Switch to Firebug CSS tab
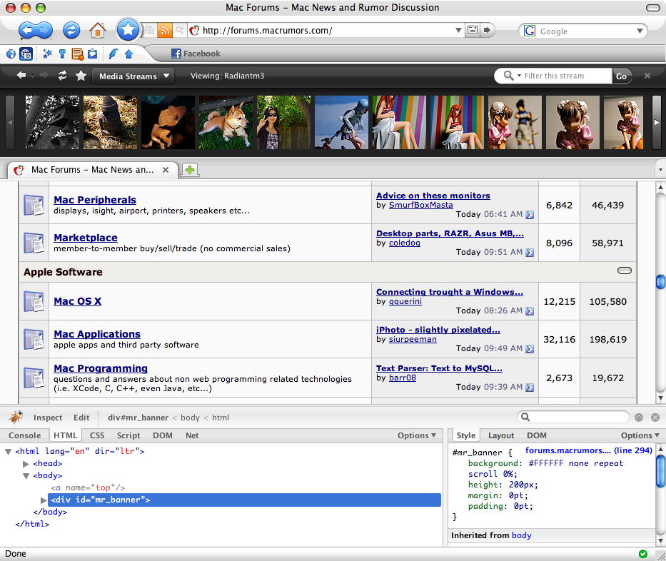Screen dimensions: 666x561 97,435
